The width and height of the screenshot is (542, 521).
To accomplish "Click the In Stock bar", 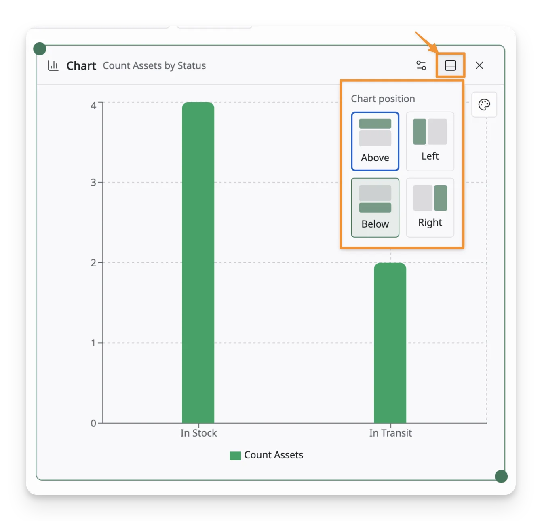I will pyautogui.click(x=198, y=263).
